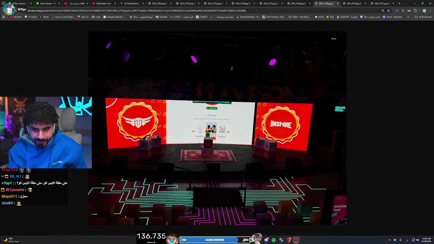This screenshot has width=434, height=244.
Task: Click chat user name Mays511
Action: pyautogui.click(x=9, y=197)
